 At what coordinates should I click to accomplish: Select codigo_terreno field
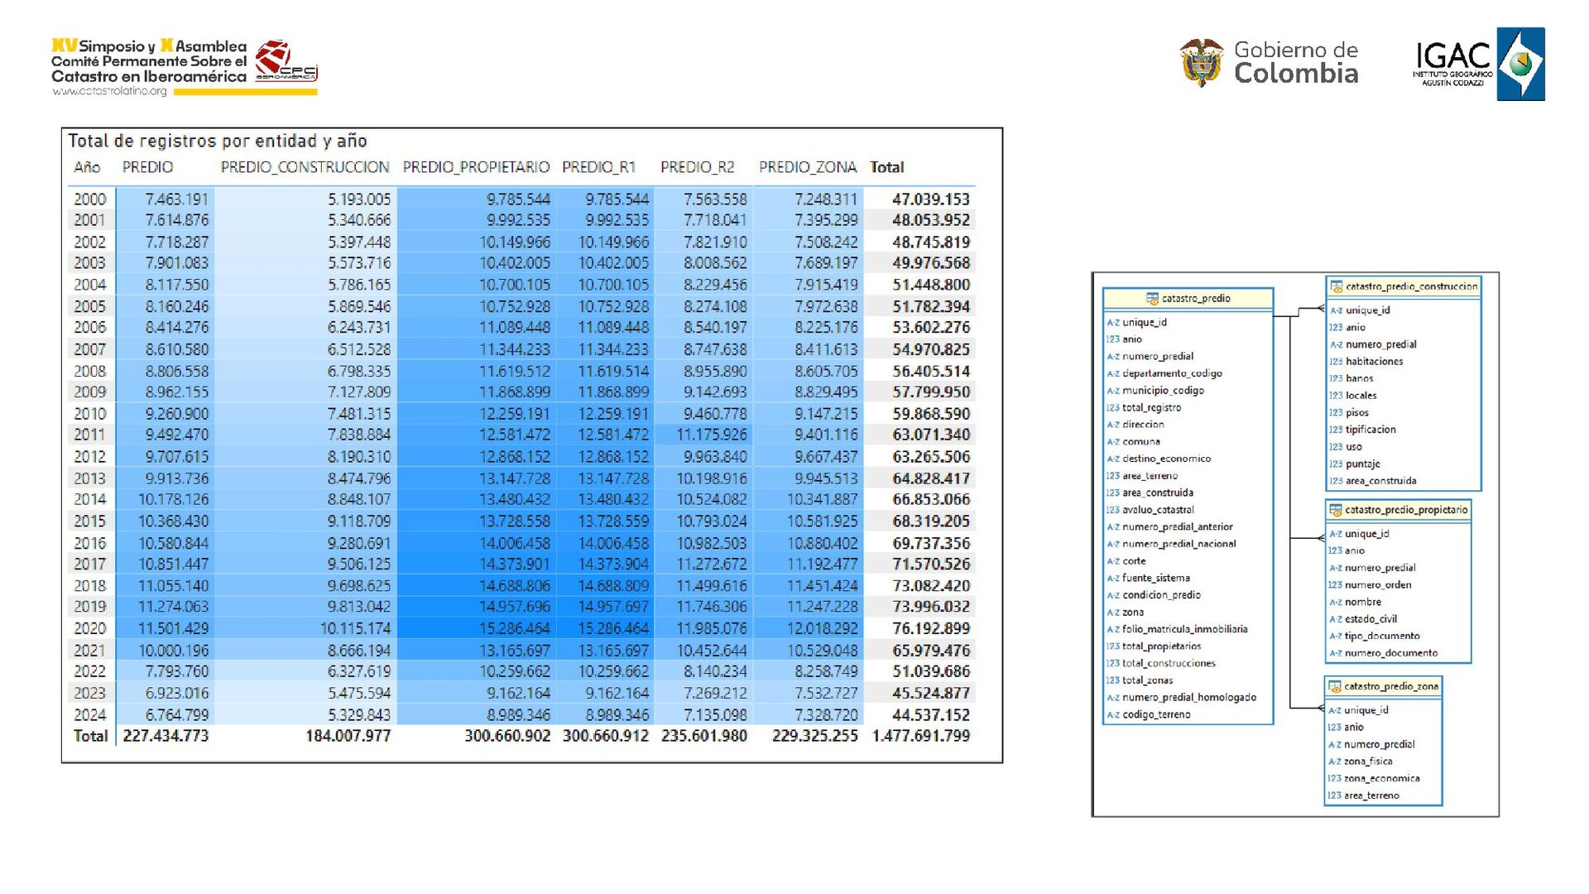click(1156, 714)
